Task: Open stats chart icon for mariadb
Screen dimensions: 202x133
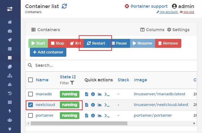Action: coord(100,94)
